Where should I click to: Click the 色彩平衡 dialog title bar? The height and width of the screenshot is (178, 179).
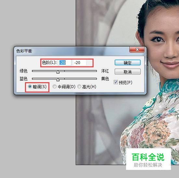click(72, 51)
